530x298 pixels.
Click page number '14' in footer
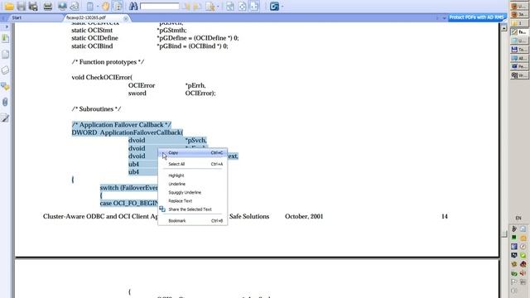click(445, 217)
